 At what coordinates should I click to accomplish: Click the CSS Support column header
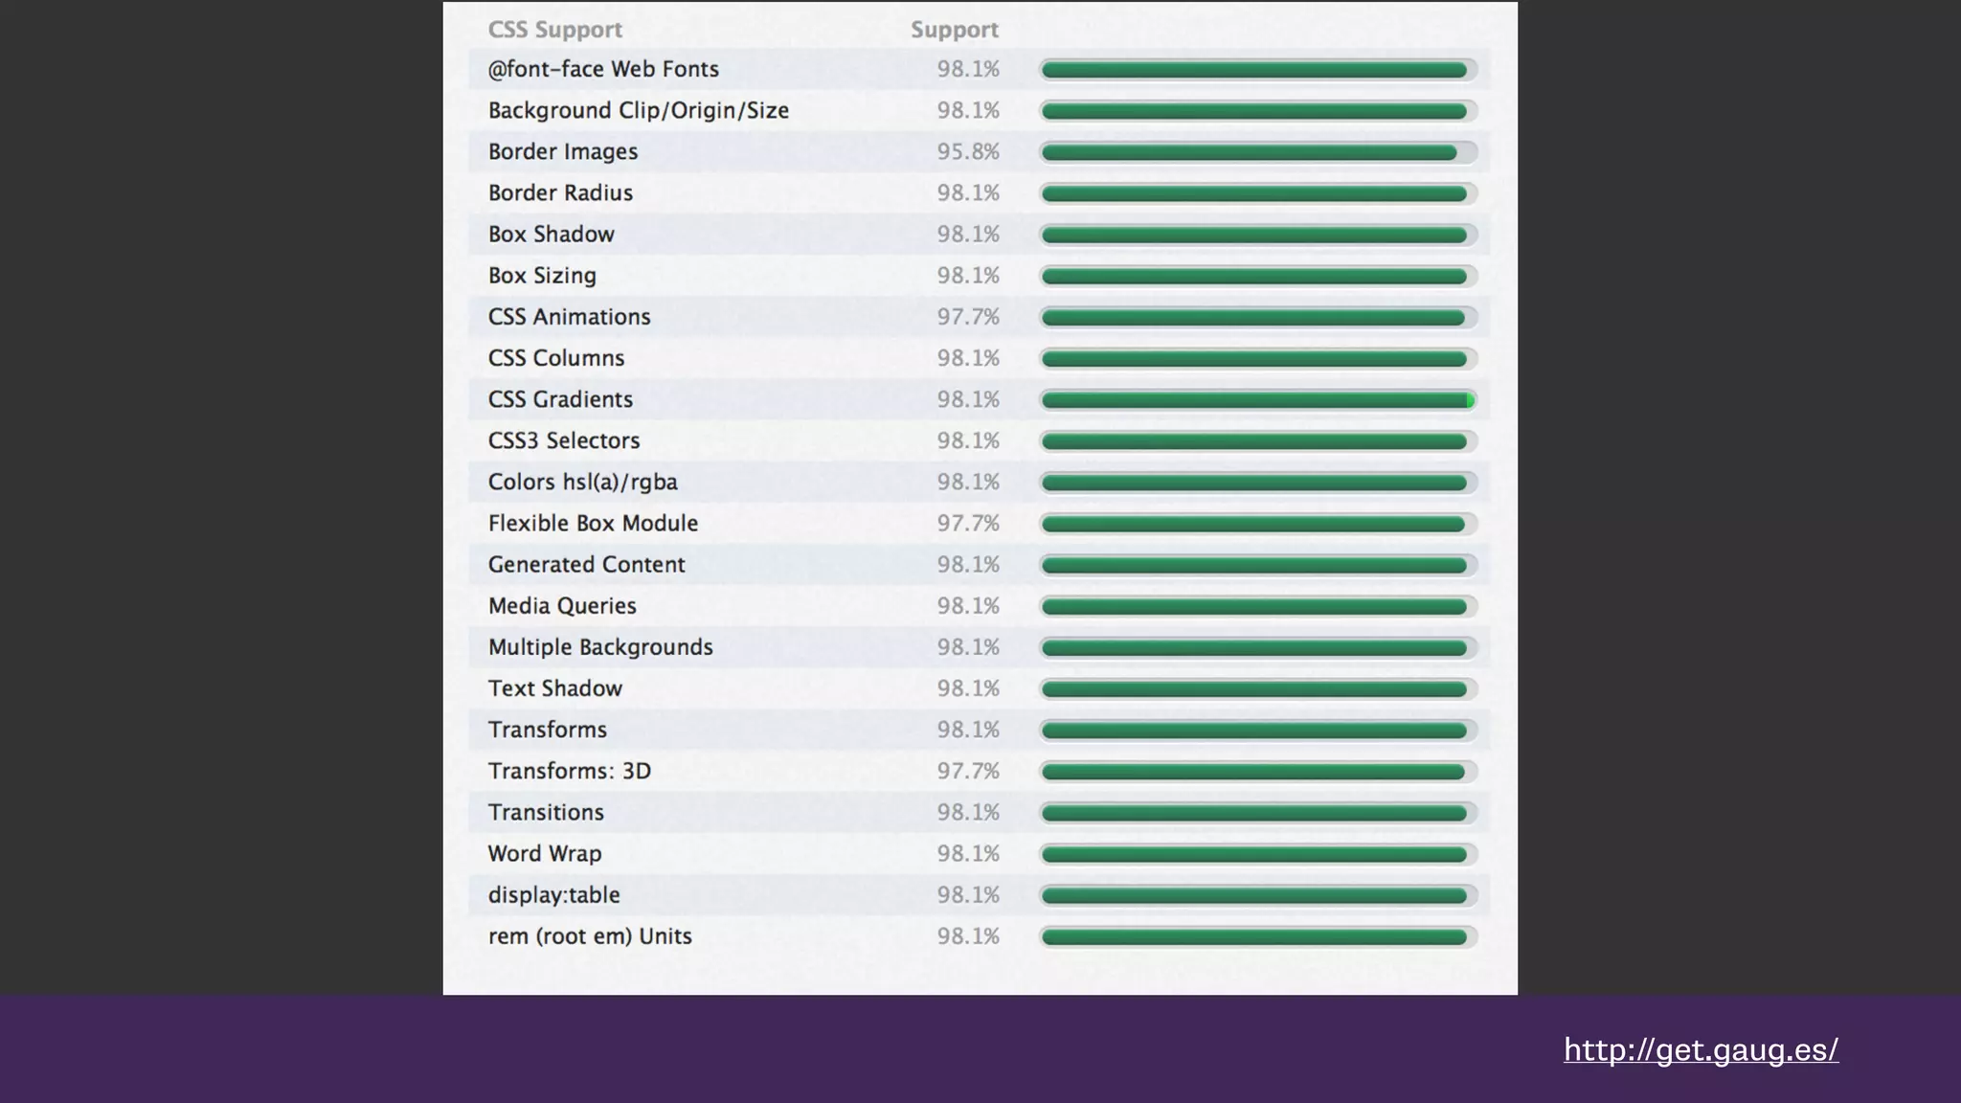554,30
